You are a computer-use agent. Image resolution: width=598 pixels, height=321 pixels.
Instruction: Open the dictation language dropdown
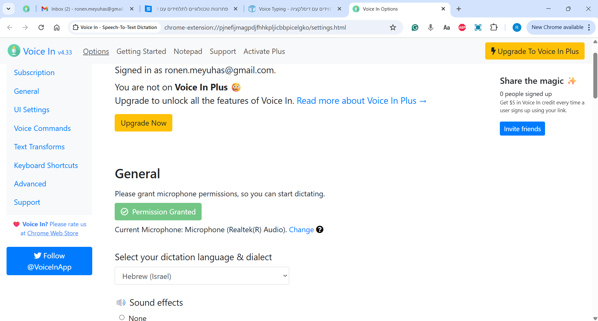(x=202, y=276)
